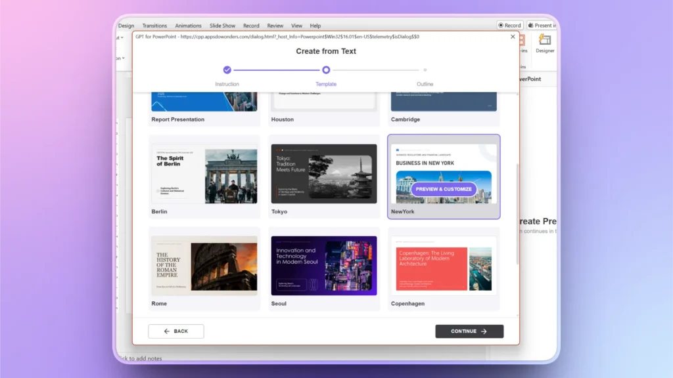
Task: Select the Seoul template thumbnail
Action: pos(324,266)
